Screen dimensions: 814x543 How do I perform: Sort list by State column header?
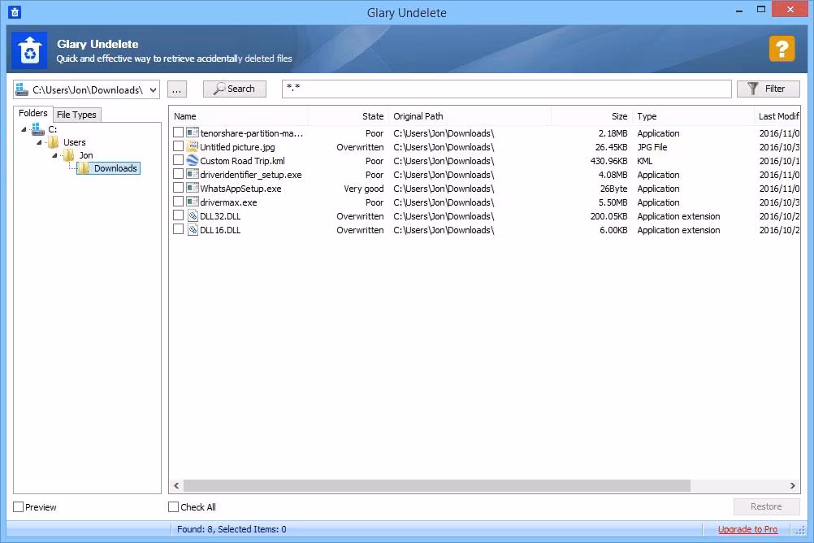tap(348, 116)
